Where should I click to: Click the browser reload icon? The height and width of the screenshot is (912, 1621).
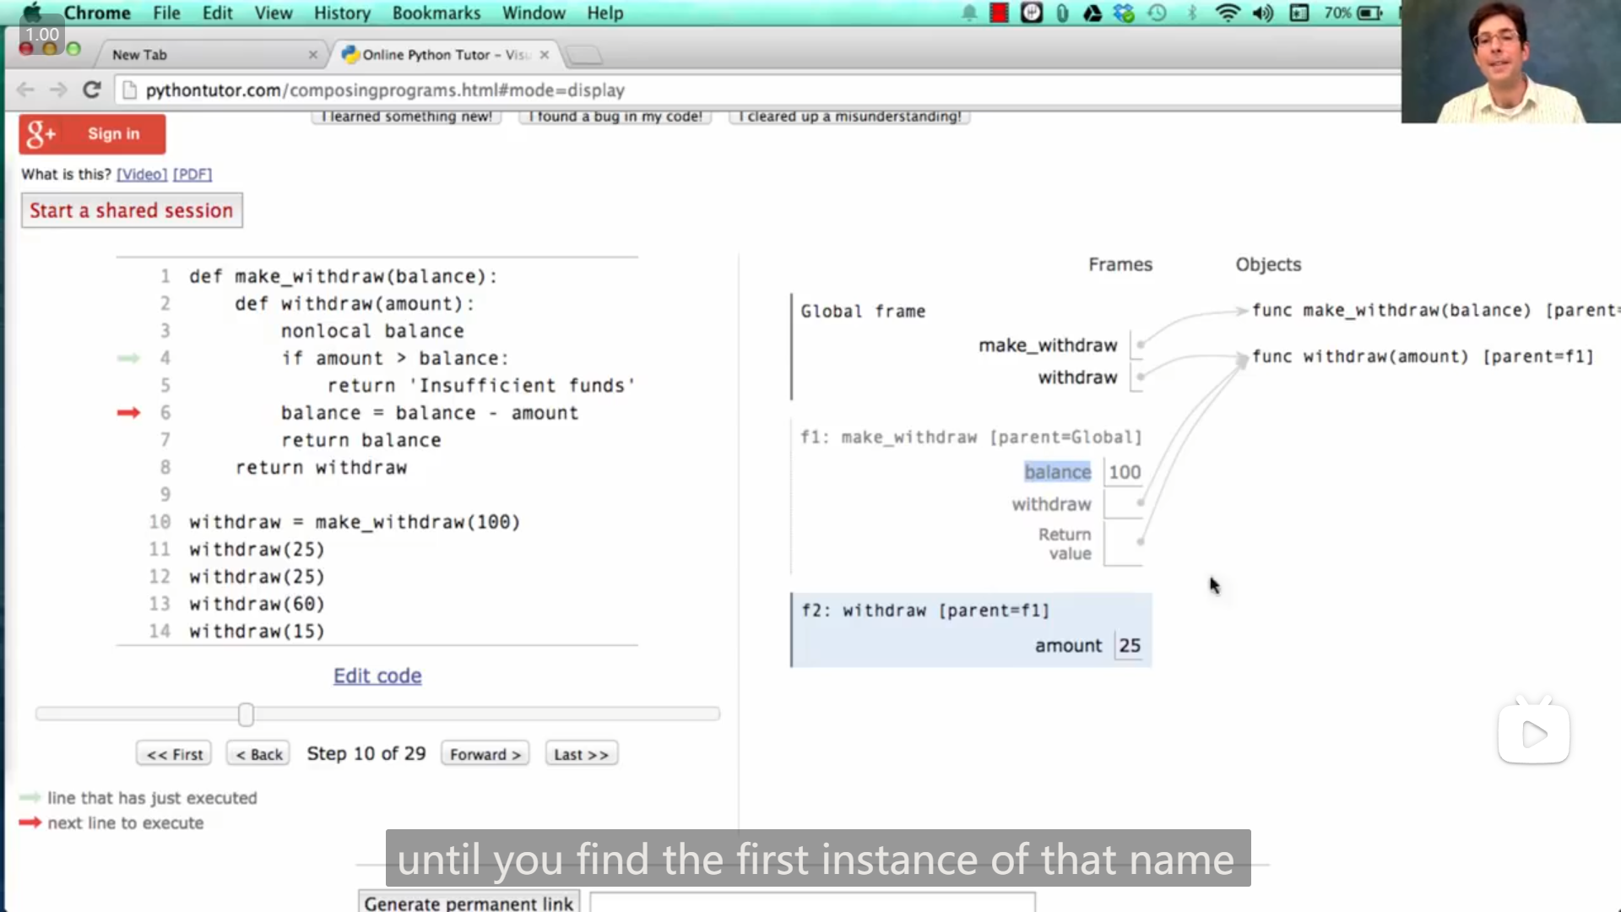[x=92, y=90]
